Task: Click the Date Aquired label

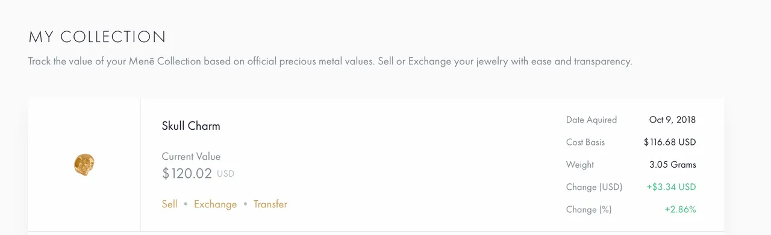Action: coord(592,120)
